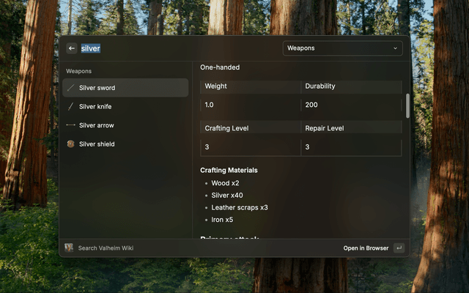469x293 pixels.
Task: Open the Weapons category dropdown
Action: pos(341,48)
